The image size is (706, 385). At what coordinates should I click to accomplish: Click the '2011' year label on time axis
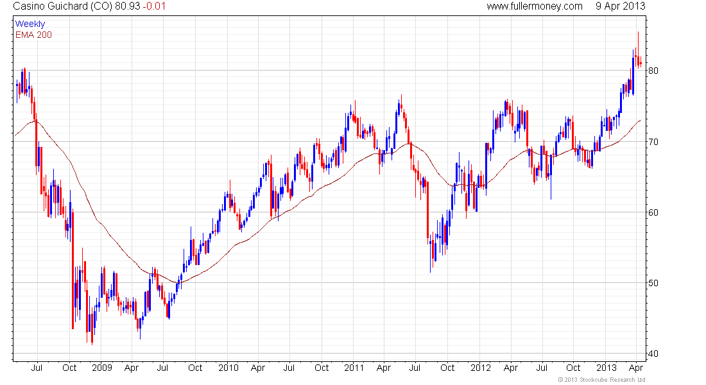(x=354, y=368)
